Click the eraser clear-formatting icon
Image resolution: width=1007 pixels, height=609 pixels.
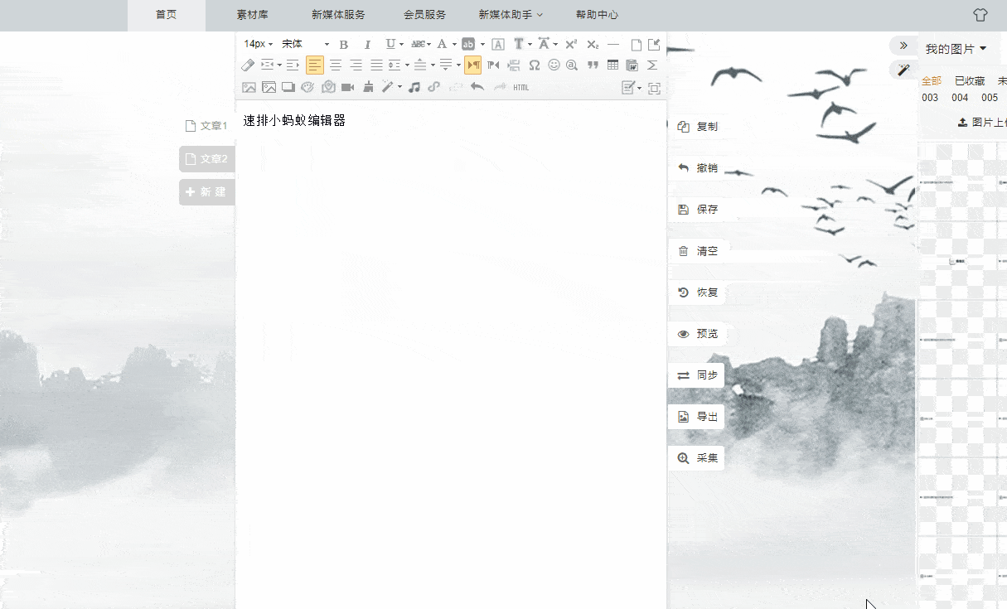[x=248, y=65]
